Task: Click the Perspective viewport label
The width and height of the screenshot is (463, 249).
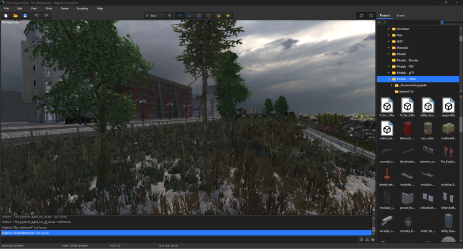Action: (10, 22)
